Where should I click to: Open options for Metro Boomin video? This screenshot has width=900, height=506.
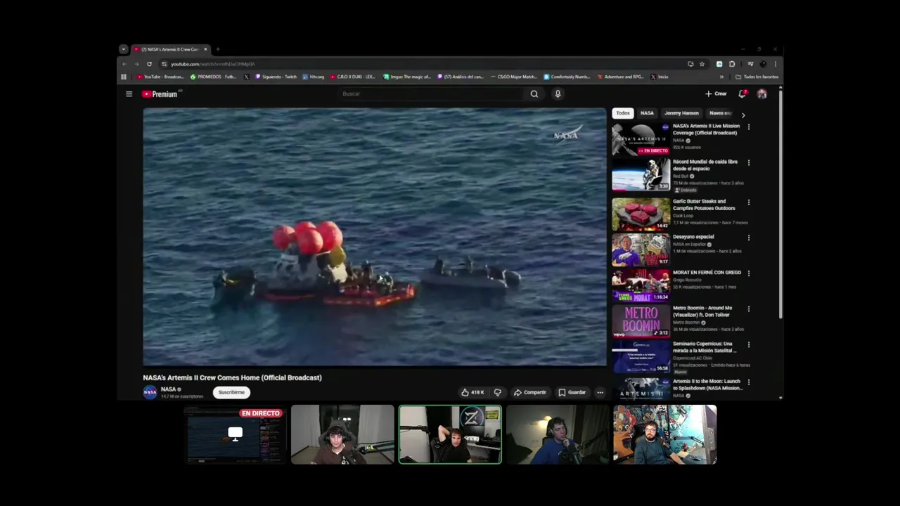coord(748,309)
